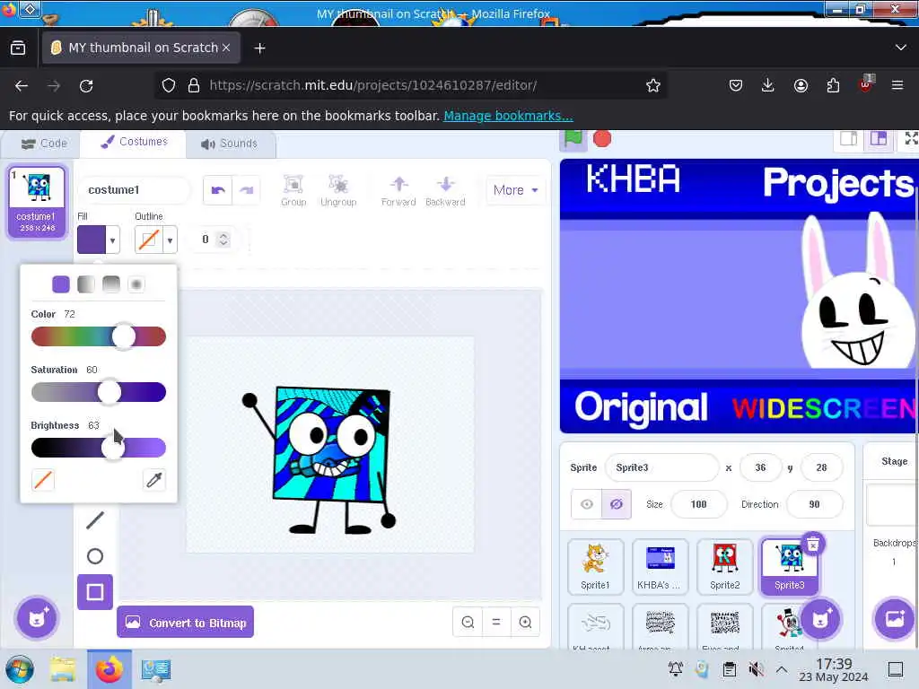The height and width of the screenshot is (689, 919).
Task: Switch to large stage layout
Action: click(x=878, y=139)
